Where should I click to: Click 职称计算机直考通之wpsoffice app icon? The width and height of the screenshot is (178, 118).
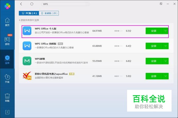click(x=27, y=76)
